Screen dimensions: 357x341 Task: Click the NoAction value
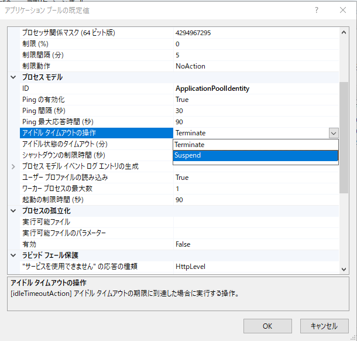click(x=190, y=66)
